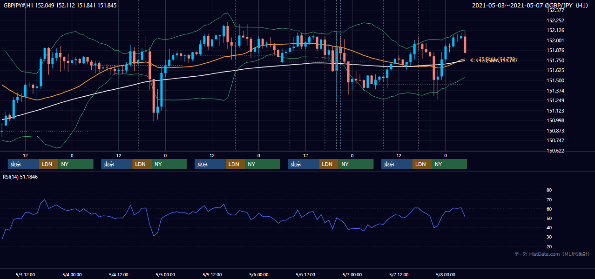Click the 5/6 12:00 date label
The image size is (595, 279).
tap(305, 274)
